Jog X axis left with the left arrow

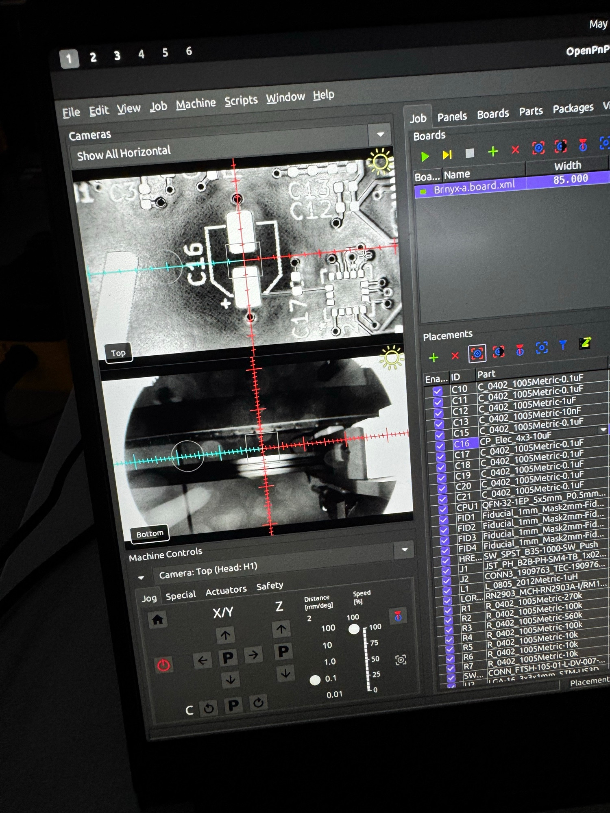click(x=202, y=661)
